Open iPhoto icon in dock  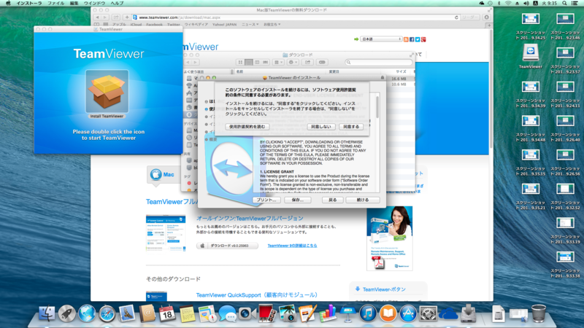point(287,313)
